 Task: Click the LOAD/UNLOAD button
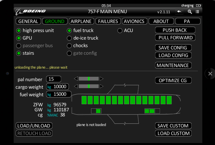point(34,126)
